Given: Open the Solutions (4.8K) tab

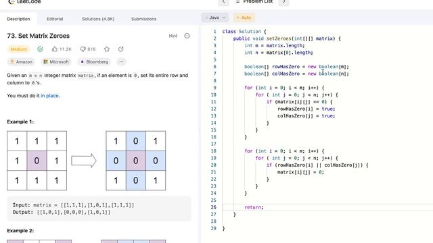Looking at the screenshot, I should (x=98, y=19).
